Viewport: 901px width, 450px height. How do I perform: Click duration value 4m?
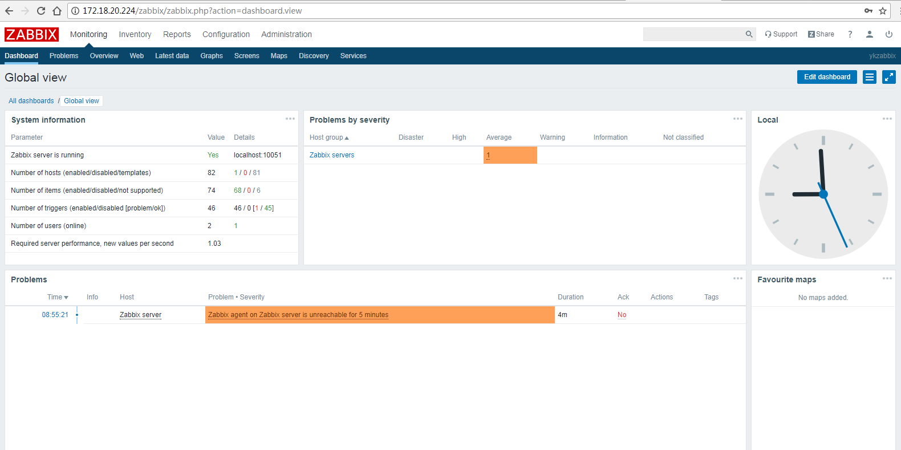tap(562, 315)
